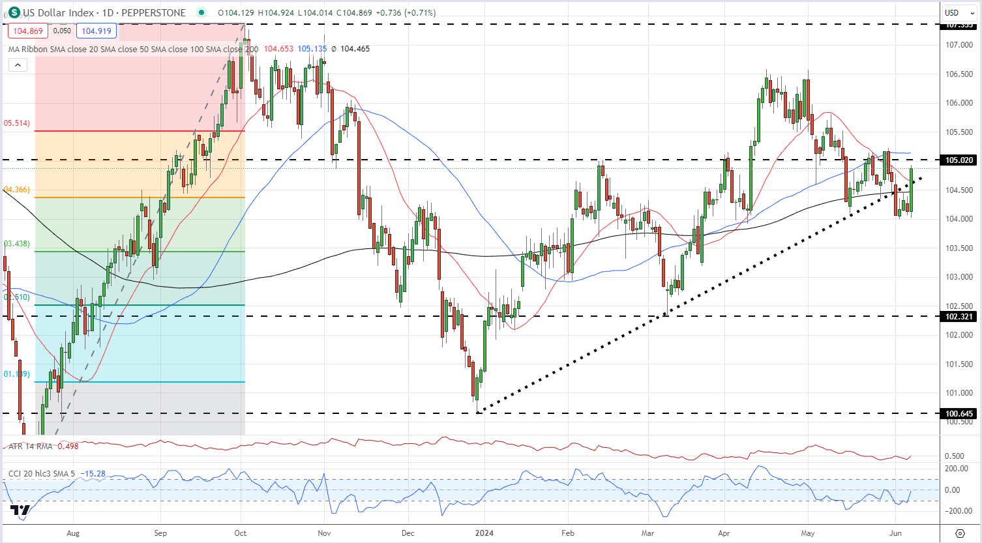Click the blue buy price 104.919 button
Viewport: 982px width, 543px height.
coord(97,31)
